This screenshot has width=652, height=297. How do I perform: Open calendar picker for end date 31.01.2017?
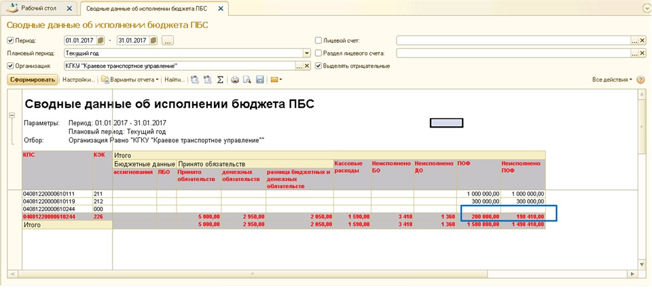[154, 41]
